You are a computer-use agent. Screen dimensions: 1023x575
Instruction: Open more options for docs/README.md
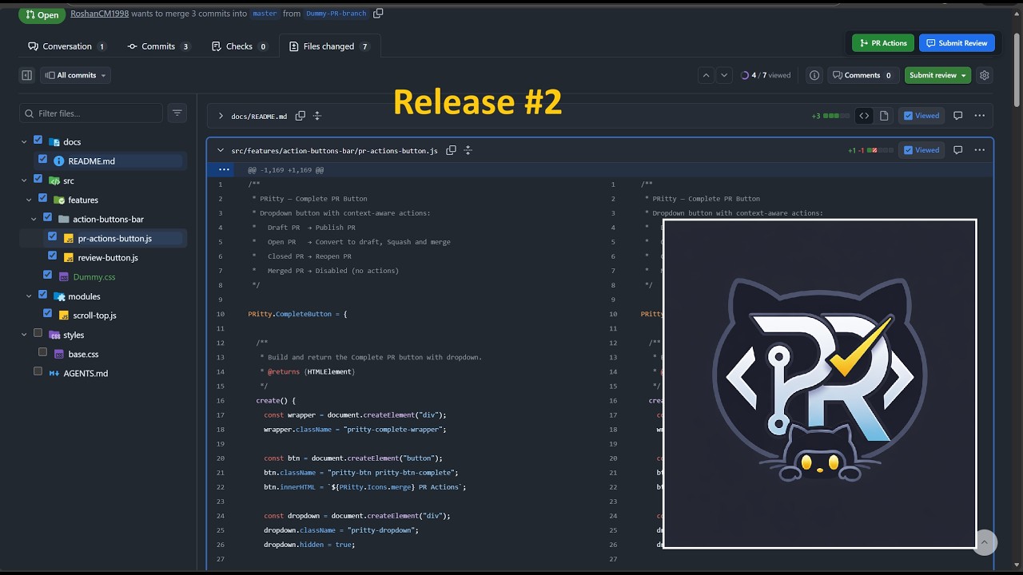tap(979, 116)
